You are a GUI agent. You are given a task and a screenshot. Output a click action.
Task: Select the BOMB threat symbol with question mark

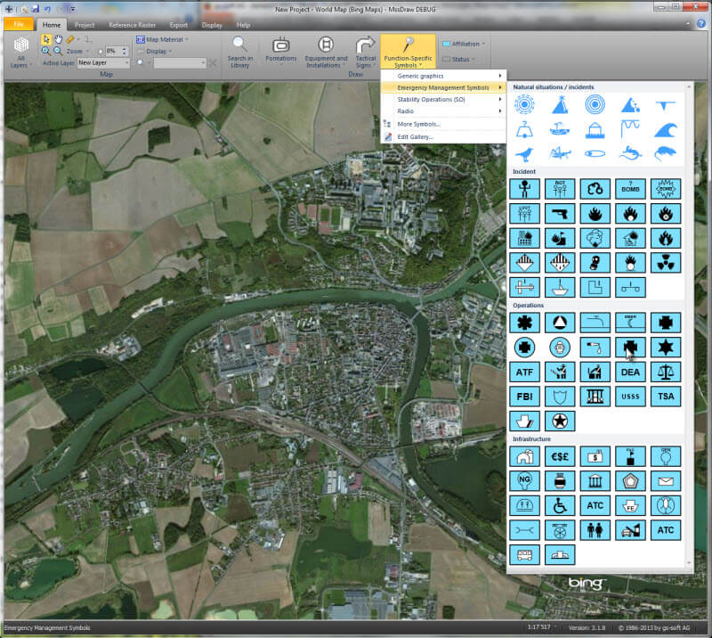pyautogui.click(x=630, y=189)
